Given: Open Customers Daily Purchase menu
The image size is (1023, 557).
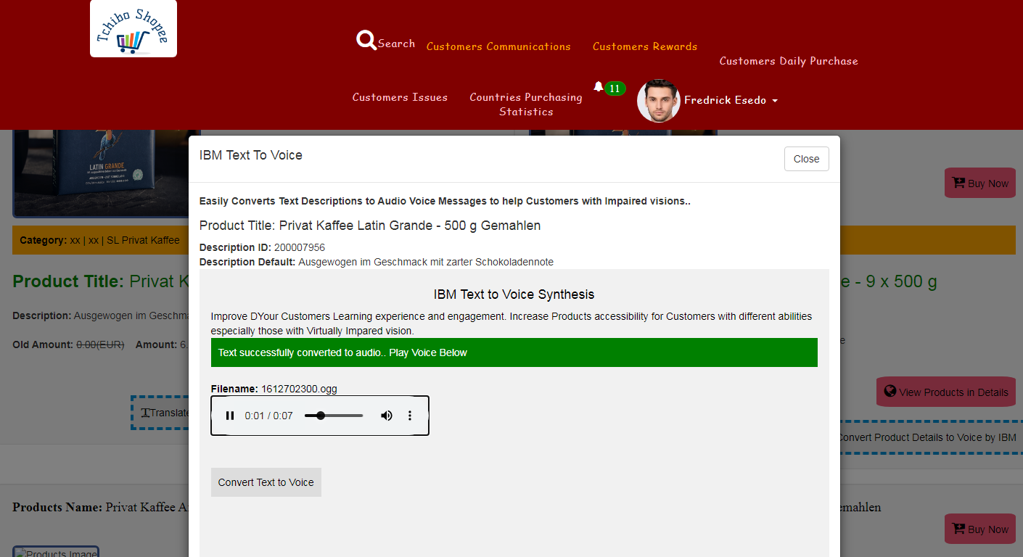Looking at the screenshot, I should pos(789,61).
